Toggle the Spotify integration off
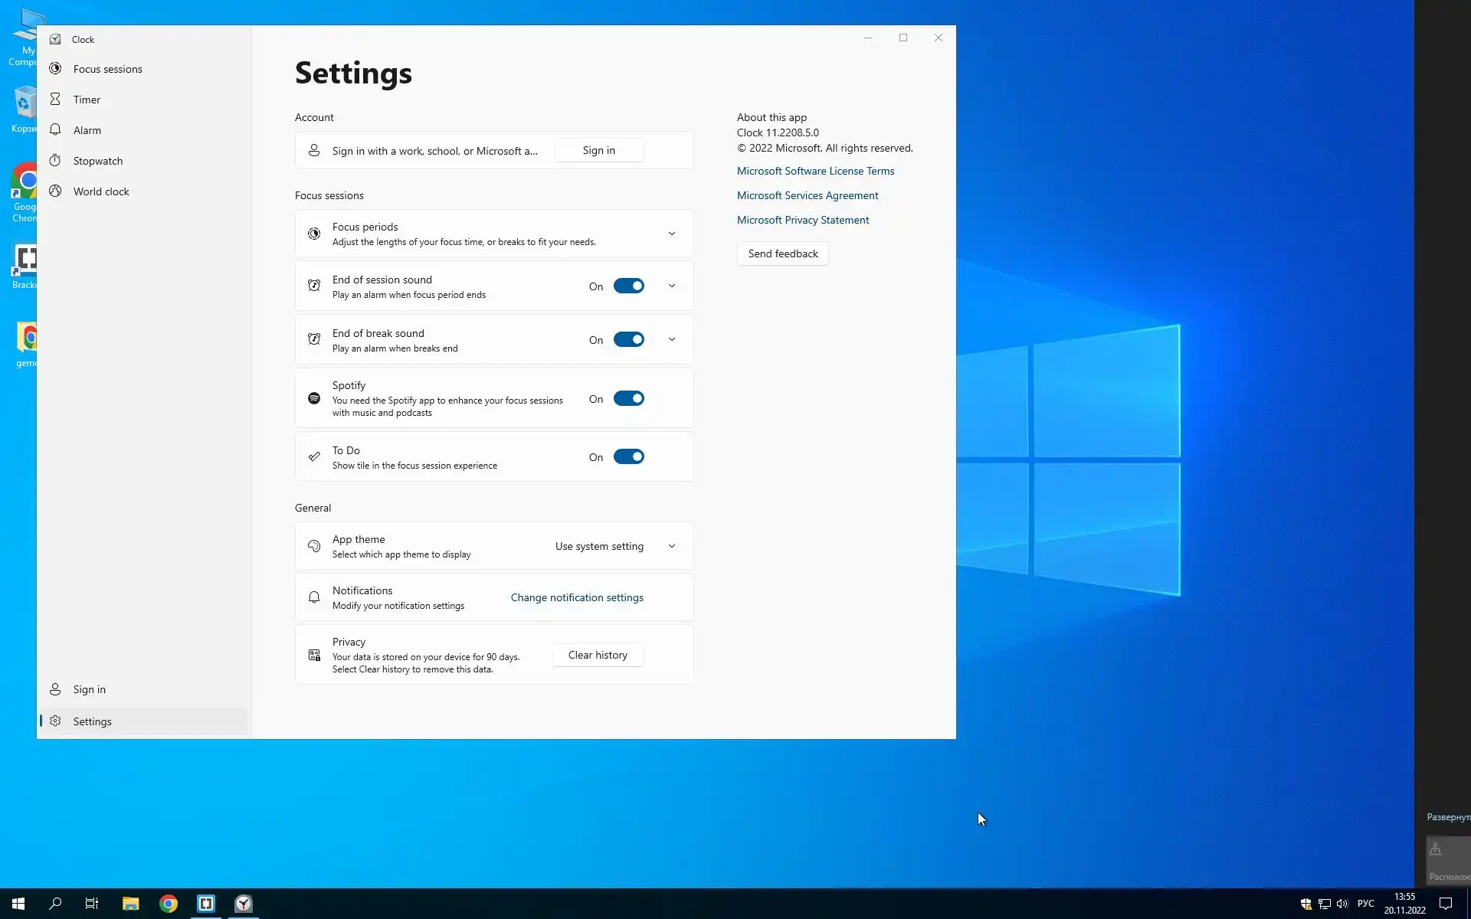Viewport: 1471px width, 919px height. (628, 399)
